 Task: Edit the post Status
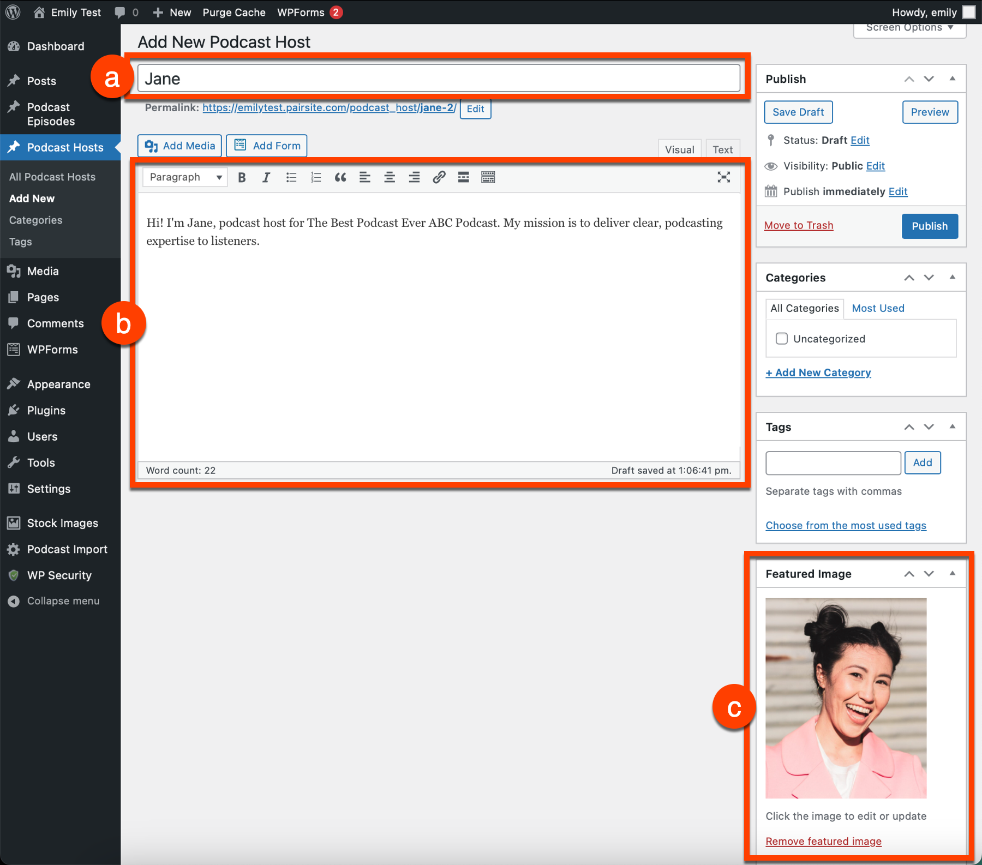point(860,140)
